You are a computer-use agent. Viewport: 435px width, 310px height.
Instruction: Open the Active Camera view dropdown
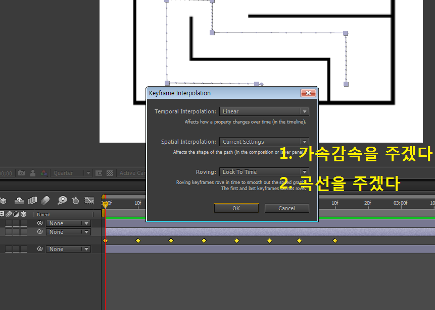tap(131, 173)
